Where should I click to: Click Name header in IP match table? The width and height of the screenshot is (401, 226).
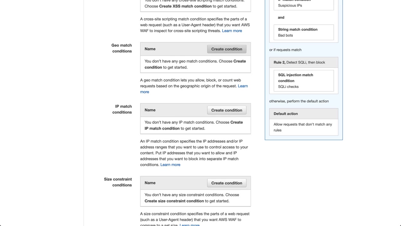(x=150, y=110)
